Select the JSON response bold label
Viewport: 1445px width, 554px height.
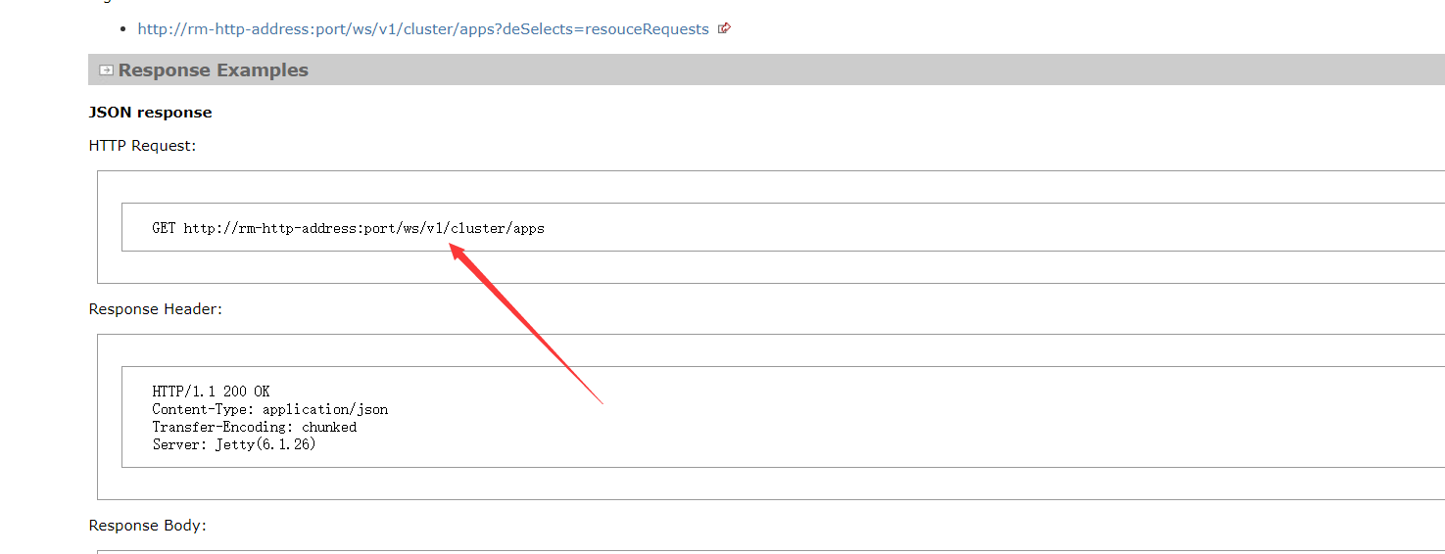[150, 113]
